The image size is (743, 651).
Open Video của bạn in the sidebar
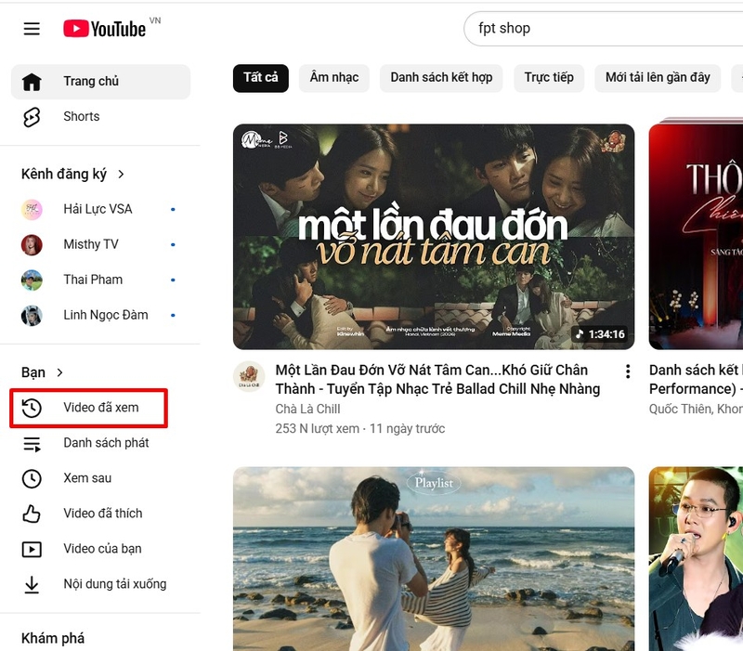click(100, 549)
